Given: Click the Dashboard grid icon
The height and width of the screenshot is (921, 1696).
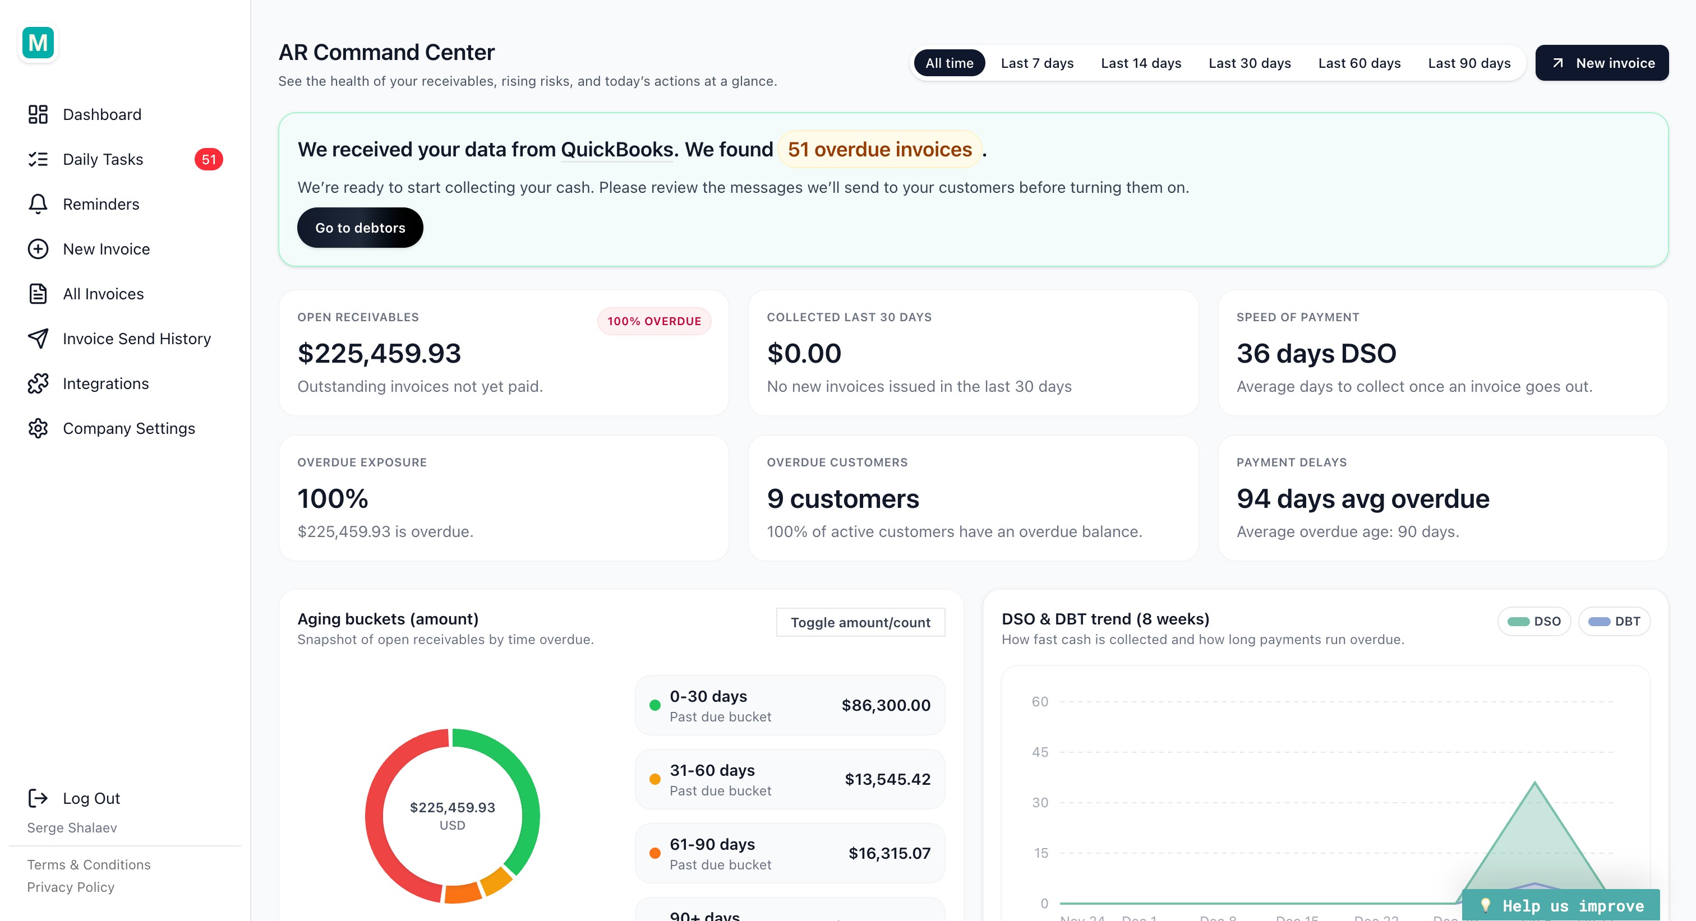Looking at the screenshot, I should pyautogui.click(x=38, y=114).
